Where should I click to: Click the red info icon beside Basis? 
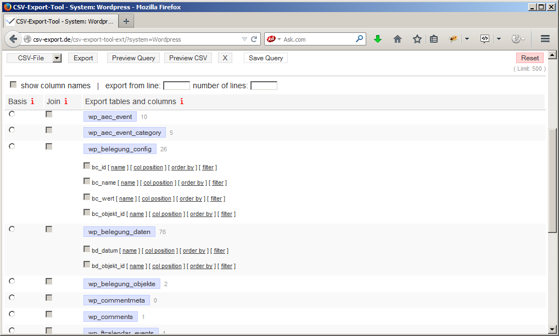[32, 101]
